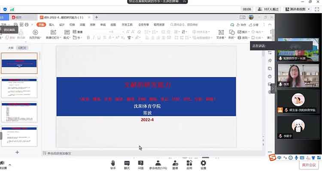Viewport: 322px width, 171px height.
Task: Open meeting settings (设置) gear
Action: coord(203,164)
